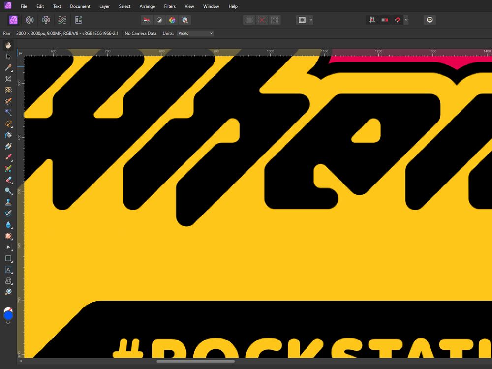
Task: Open the Layer menu
Action: [104, 6]
